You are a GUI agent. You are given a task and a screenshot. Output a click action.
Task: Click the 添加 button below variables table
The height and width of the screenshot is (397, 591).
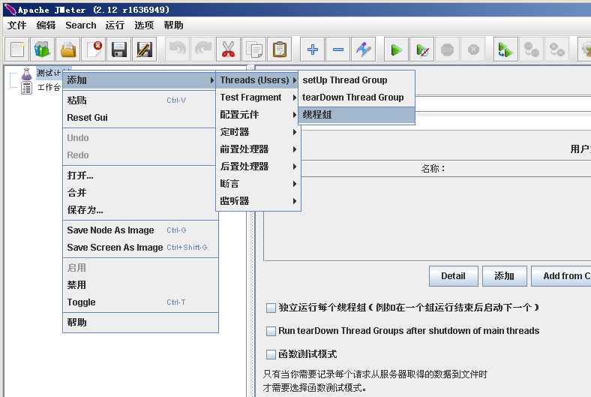click(x=504, y=276)
